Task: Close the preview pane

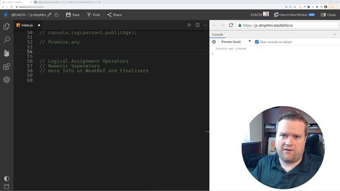Action: pos(328,15)
